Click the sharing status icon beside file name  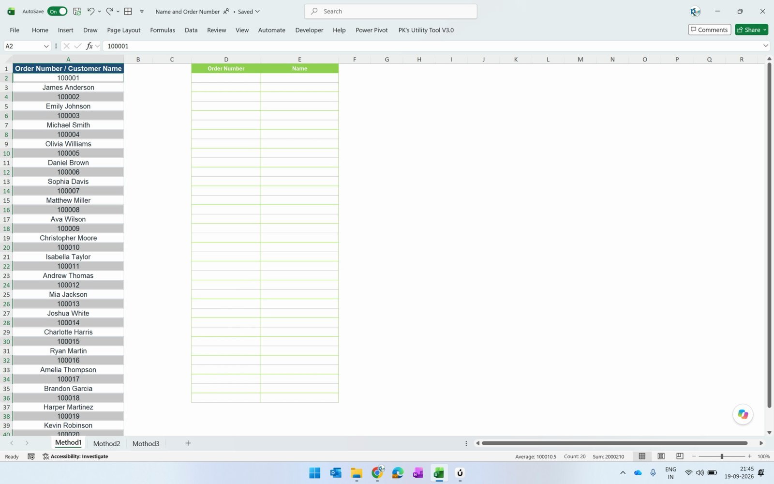(226, 11)
